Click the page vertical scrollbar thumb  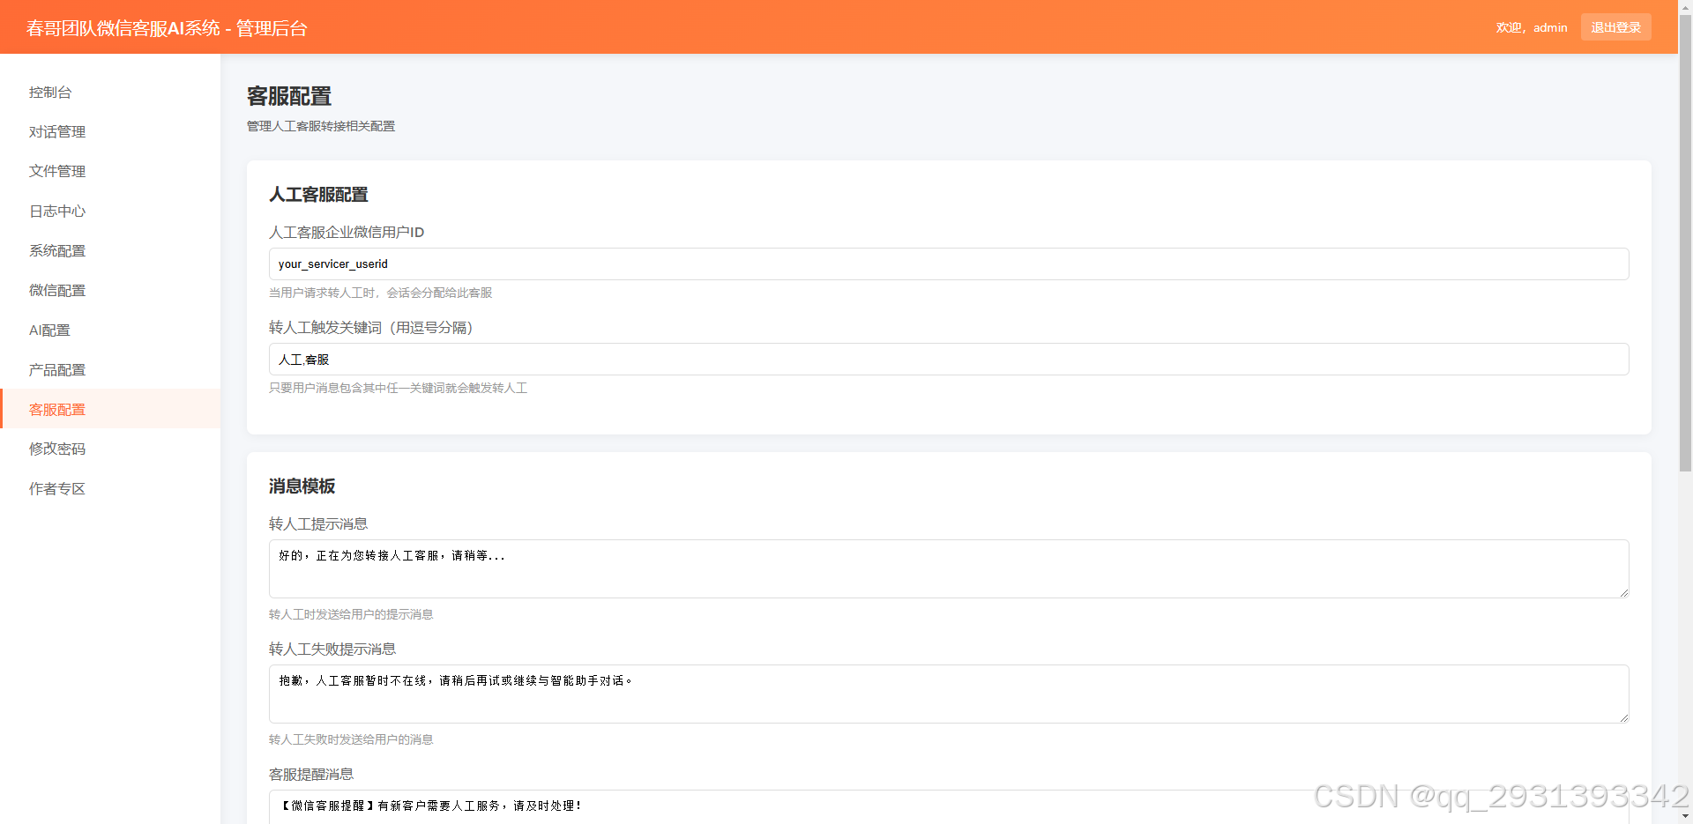1685,242
